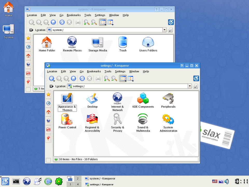Screen dimensions: 249x187
Task: Zoom in using the settings Konqueror magnifier plus
Action: (107, 78)
